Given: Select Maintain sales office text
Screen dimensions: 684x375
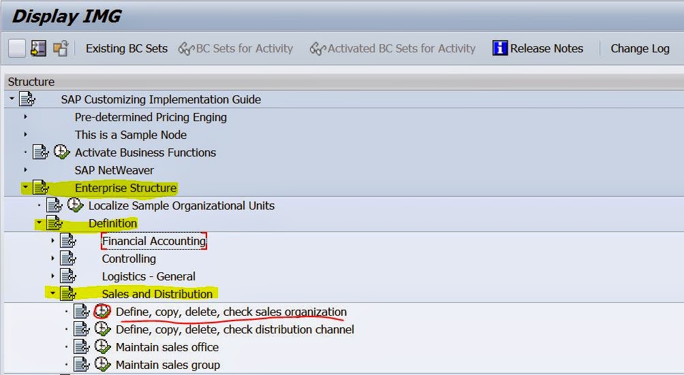Looking at the screenshot, I should (167, 347).
